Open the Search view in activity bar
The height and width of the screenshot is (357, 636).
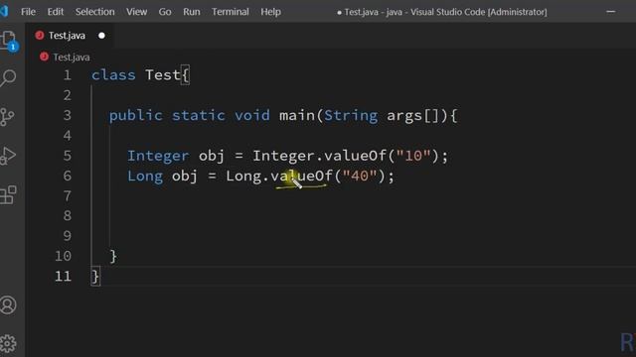[8, 77]
